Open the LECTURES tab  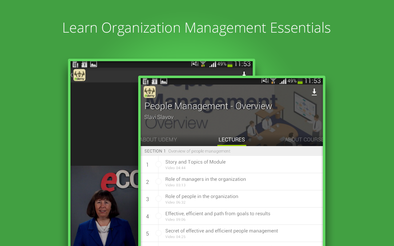[x=232, y=140]
